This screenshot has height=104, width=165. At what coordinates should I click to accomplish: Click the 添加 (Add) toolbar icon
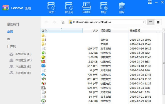(51, 8)
